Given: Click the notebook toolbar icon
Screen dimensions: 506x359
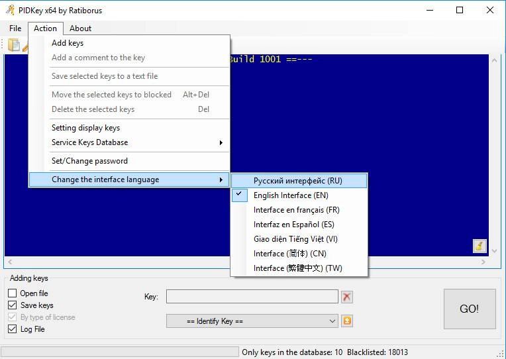Looking at the screenshot, I should tap(14, 45).
